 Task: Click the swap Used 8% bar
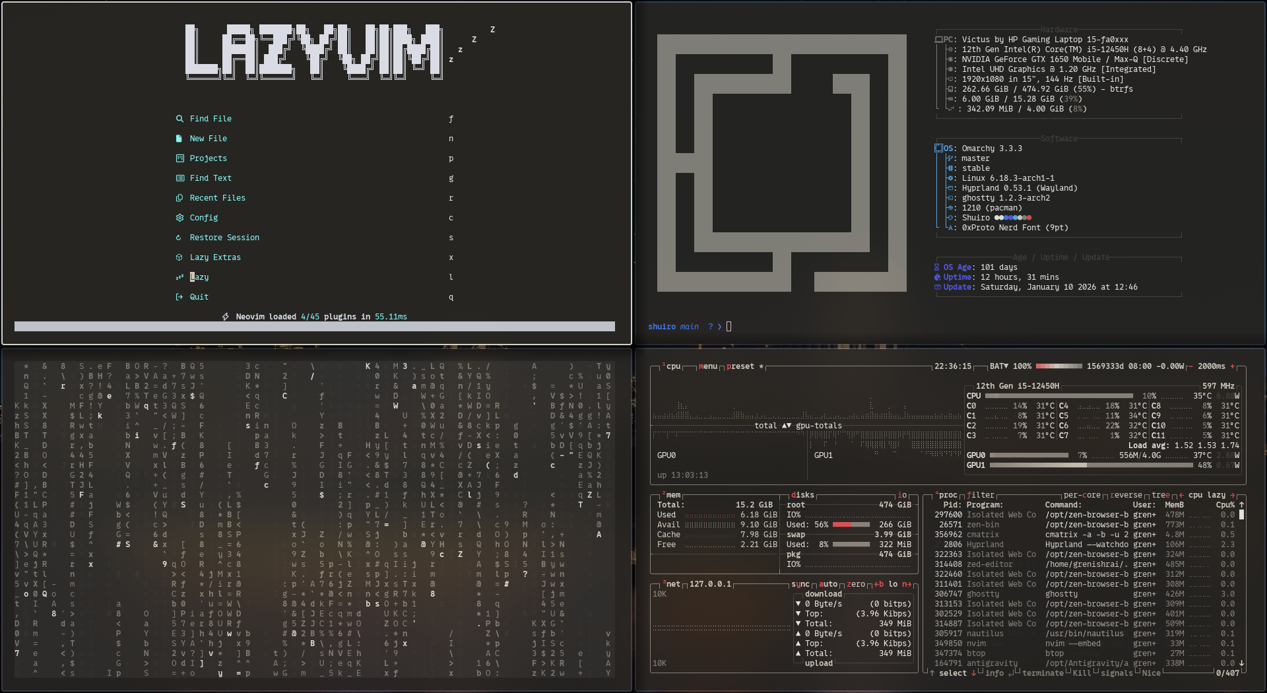851,544
